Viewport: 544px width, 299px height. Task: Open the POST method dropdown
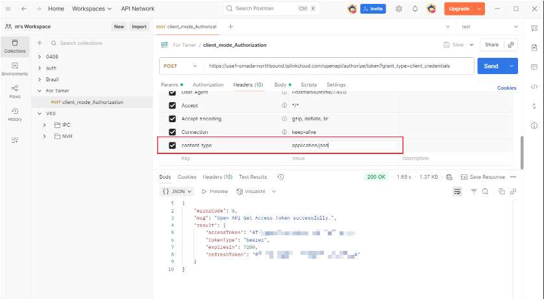pos(180,66)
